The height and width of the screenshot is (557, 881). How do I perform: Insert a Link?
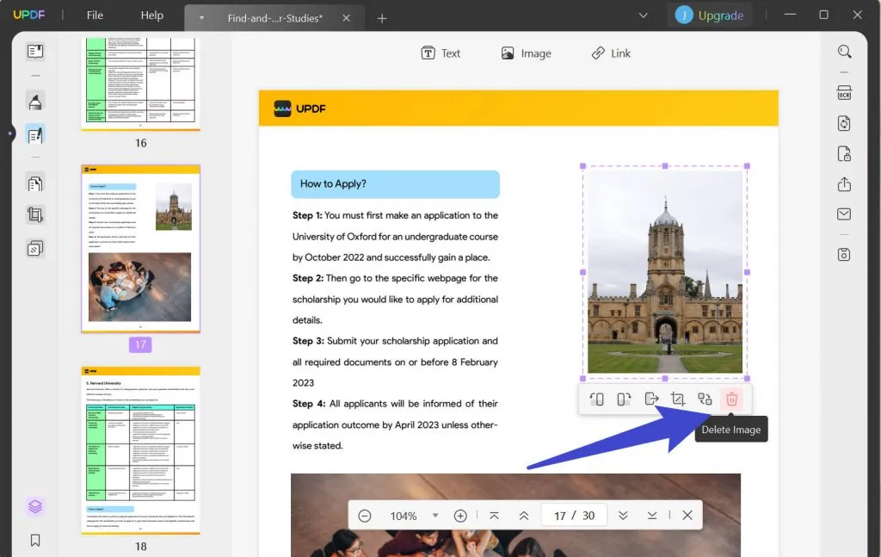(x=611, y=53)
